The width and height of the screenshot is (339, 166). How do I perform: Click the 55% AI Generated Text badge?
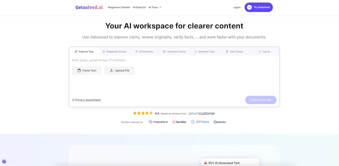click(230, 163)
